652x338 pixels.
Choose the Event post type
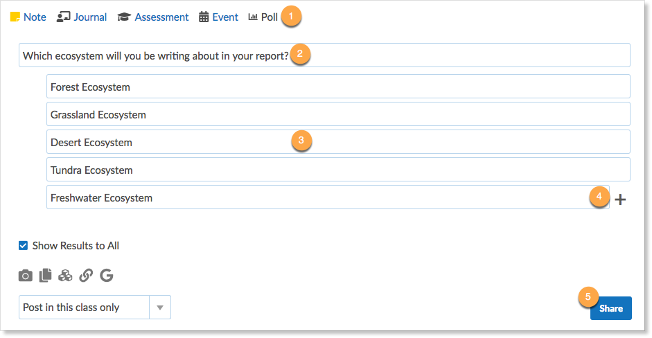(x=218, y=17)
